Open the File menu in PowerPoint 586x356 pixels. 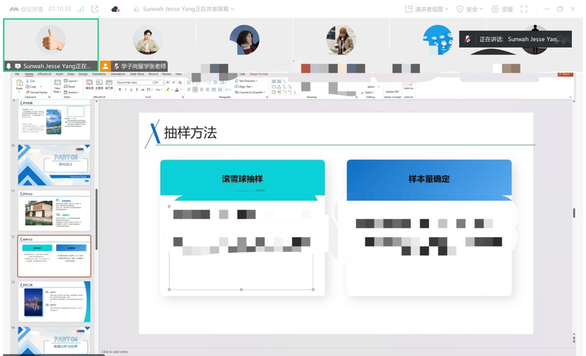[x=17, y=74]
